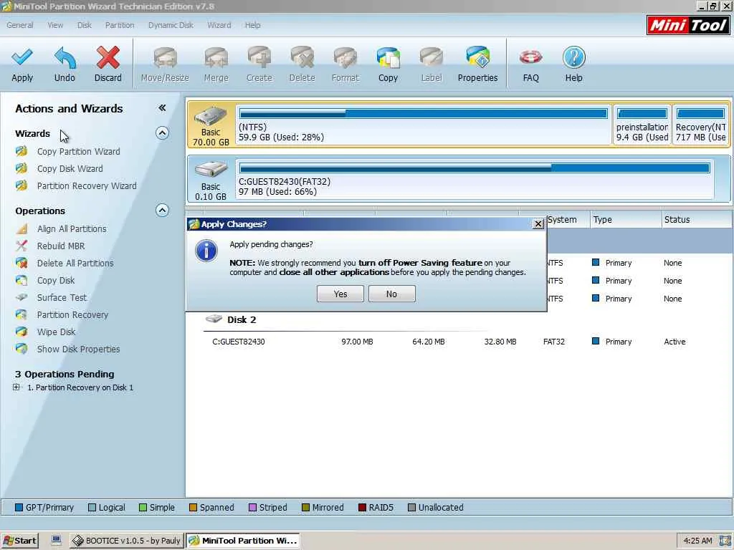The image size is (734, 550).
Task: Collapse the Wizards section
Action: pyautogui.click(x=162, y=132)
